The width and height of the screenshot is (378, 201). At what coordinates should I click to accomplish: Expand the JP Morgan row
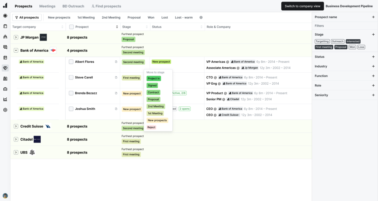pyautogui.click(x=16, y=37)
